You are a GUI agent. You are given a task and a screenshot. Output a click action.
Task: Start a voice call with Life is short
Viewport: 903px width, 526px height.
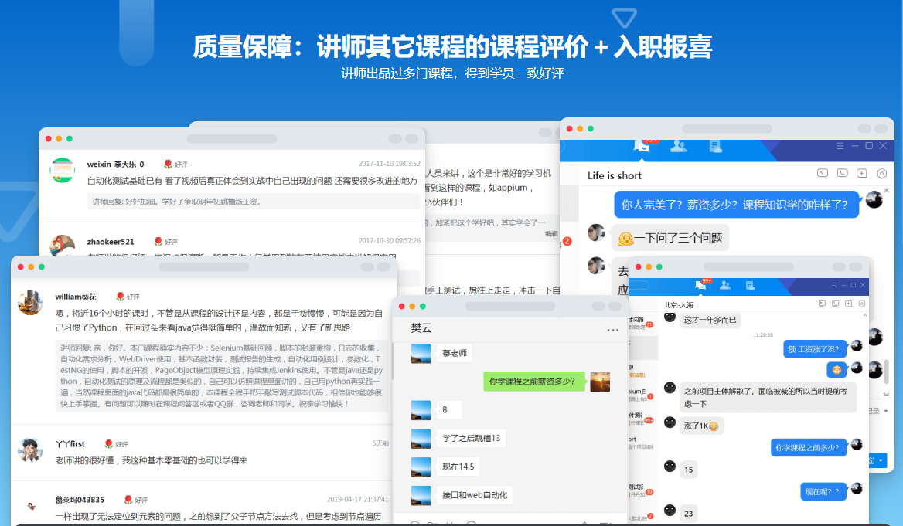click(x=842, y=174)
